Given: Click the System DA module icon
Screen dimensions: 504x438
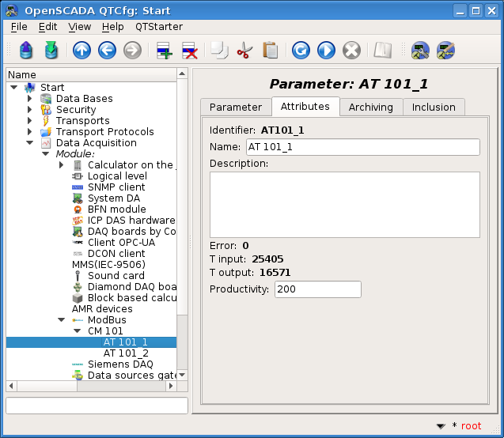Looking at the screenshot, I should pyautogui.click(x=78, y=198).
